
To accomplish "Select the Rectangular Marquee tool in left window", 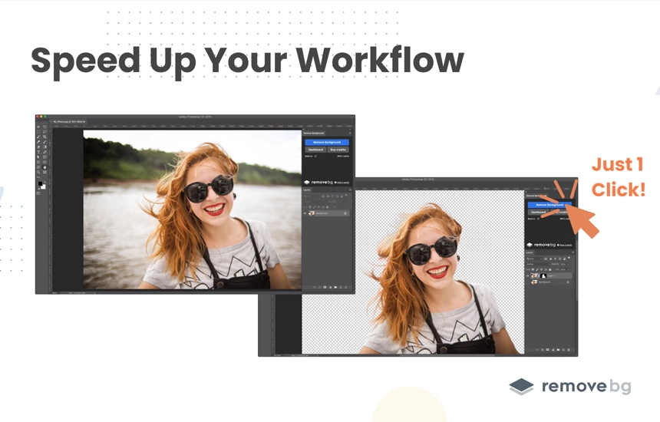I will (x=38, y=132).
